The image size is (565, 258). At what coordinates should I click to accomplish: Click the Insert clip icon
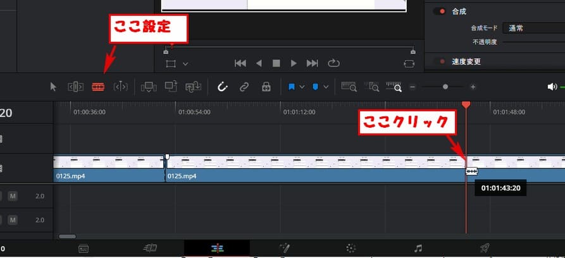tap(149, 87)
